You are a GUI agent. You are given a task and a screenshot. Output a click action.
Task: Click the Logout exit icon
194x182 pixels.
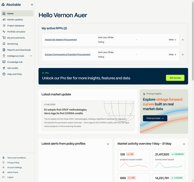tap(3, 177)
